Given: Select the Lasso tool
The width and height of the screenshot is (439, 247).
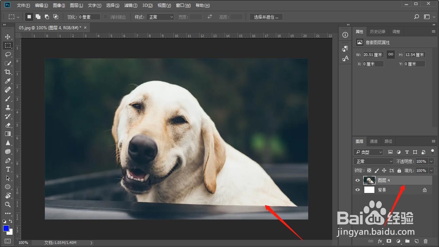Looking at the screenshot, I should (x=7, y=54).
